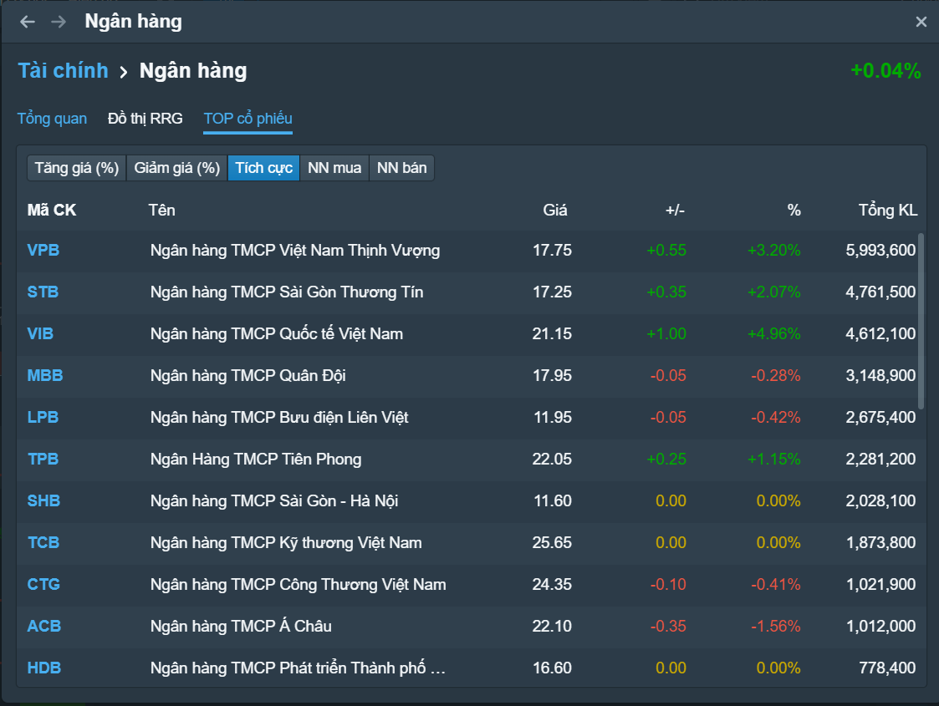Open the LPB stock ticker

click(x=43, y=417)
